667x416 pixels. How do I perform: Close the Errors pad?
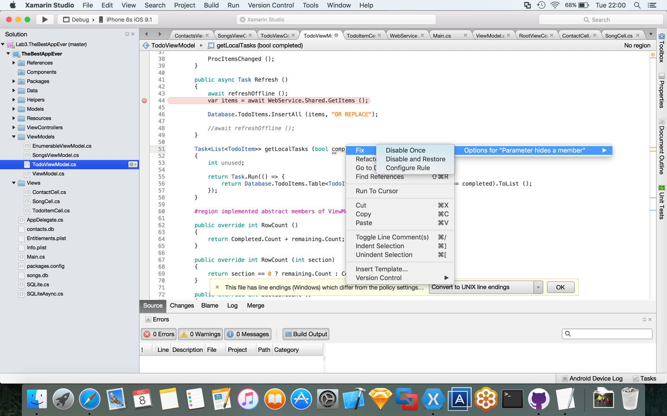(x=650, y=319)
